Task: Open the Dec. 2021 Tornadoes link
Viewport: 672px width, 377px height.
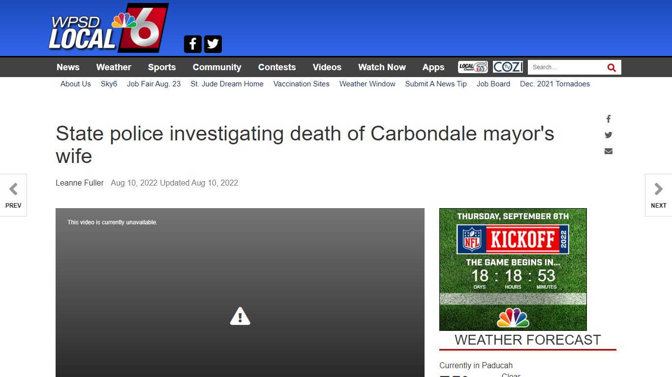Action: click(555, 84)
